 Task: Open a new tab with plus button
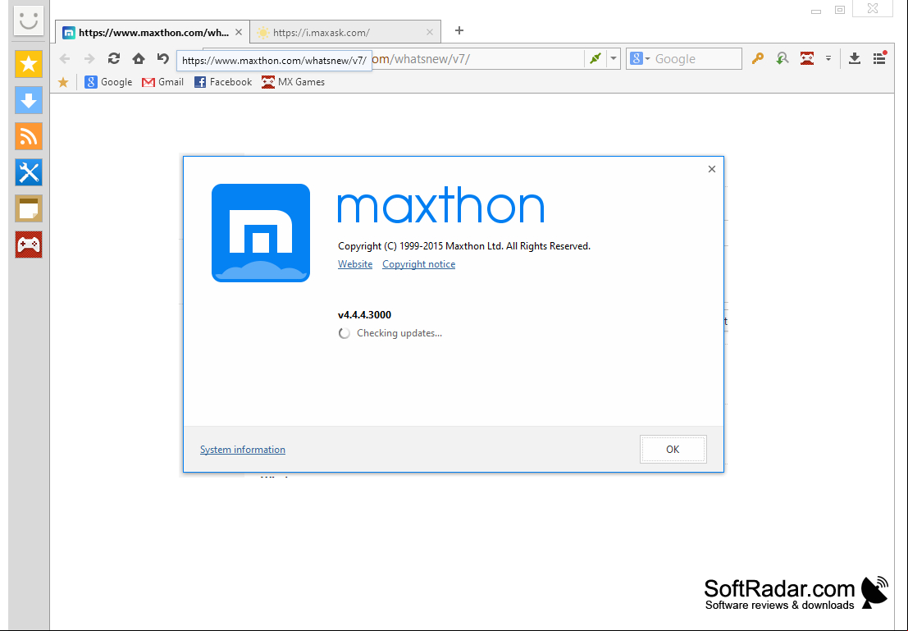[x=459, y=30]
